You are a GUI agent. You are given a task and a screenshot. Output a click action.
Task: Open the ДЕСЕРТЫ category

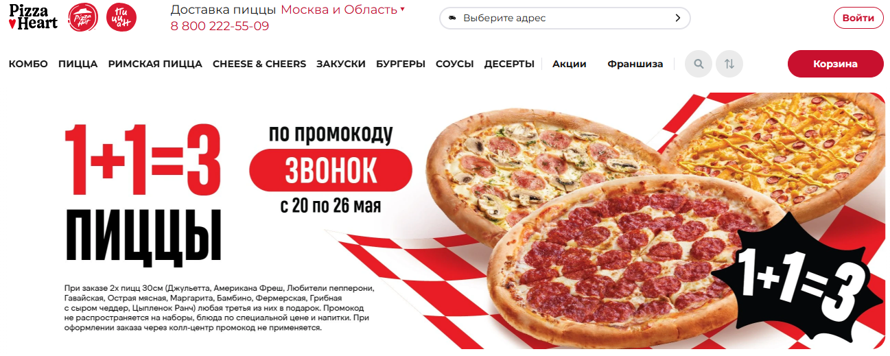[509, 64]
